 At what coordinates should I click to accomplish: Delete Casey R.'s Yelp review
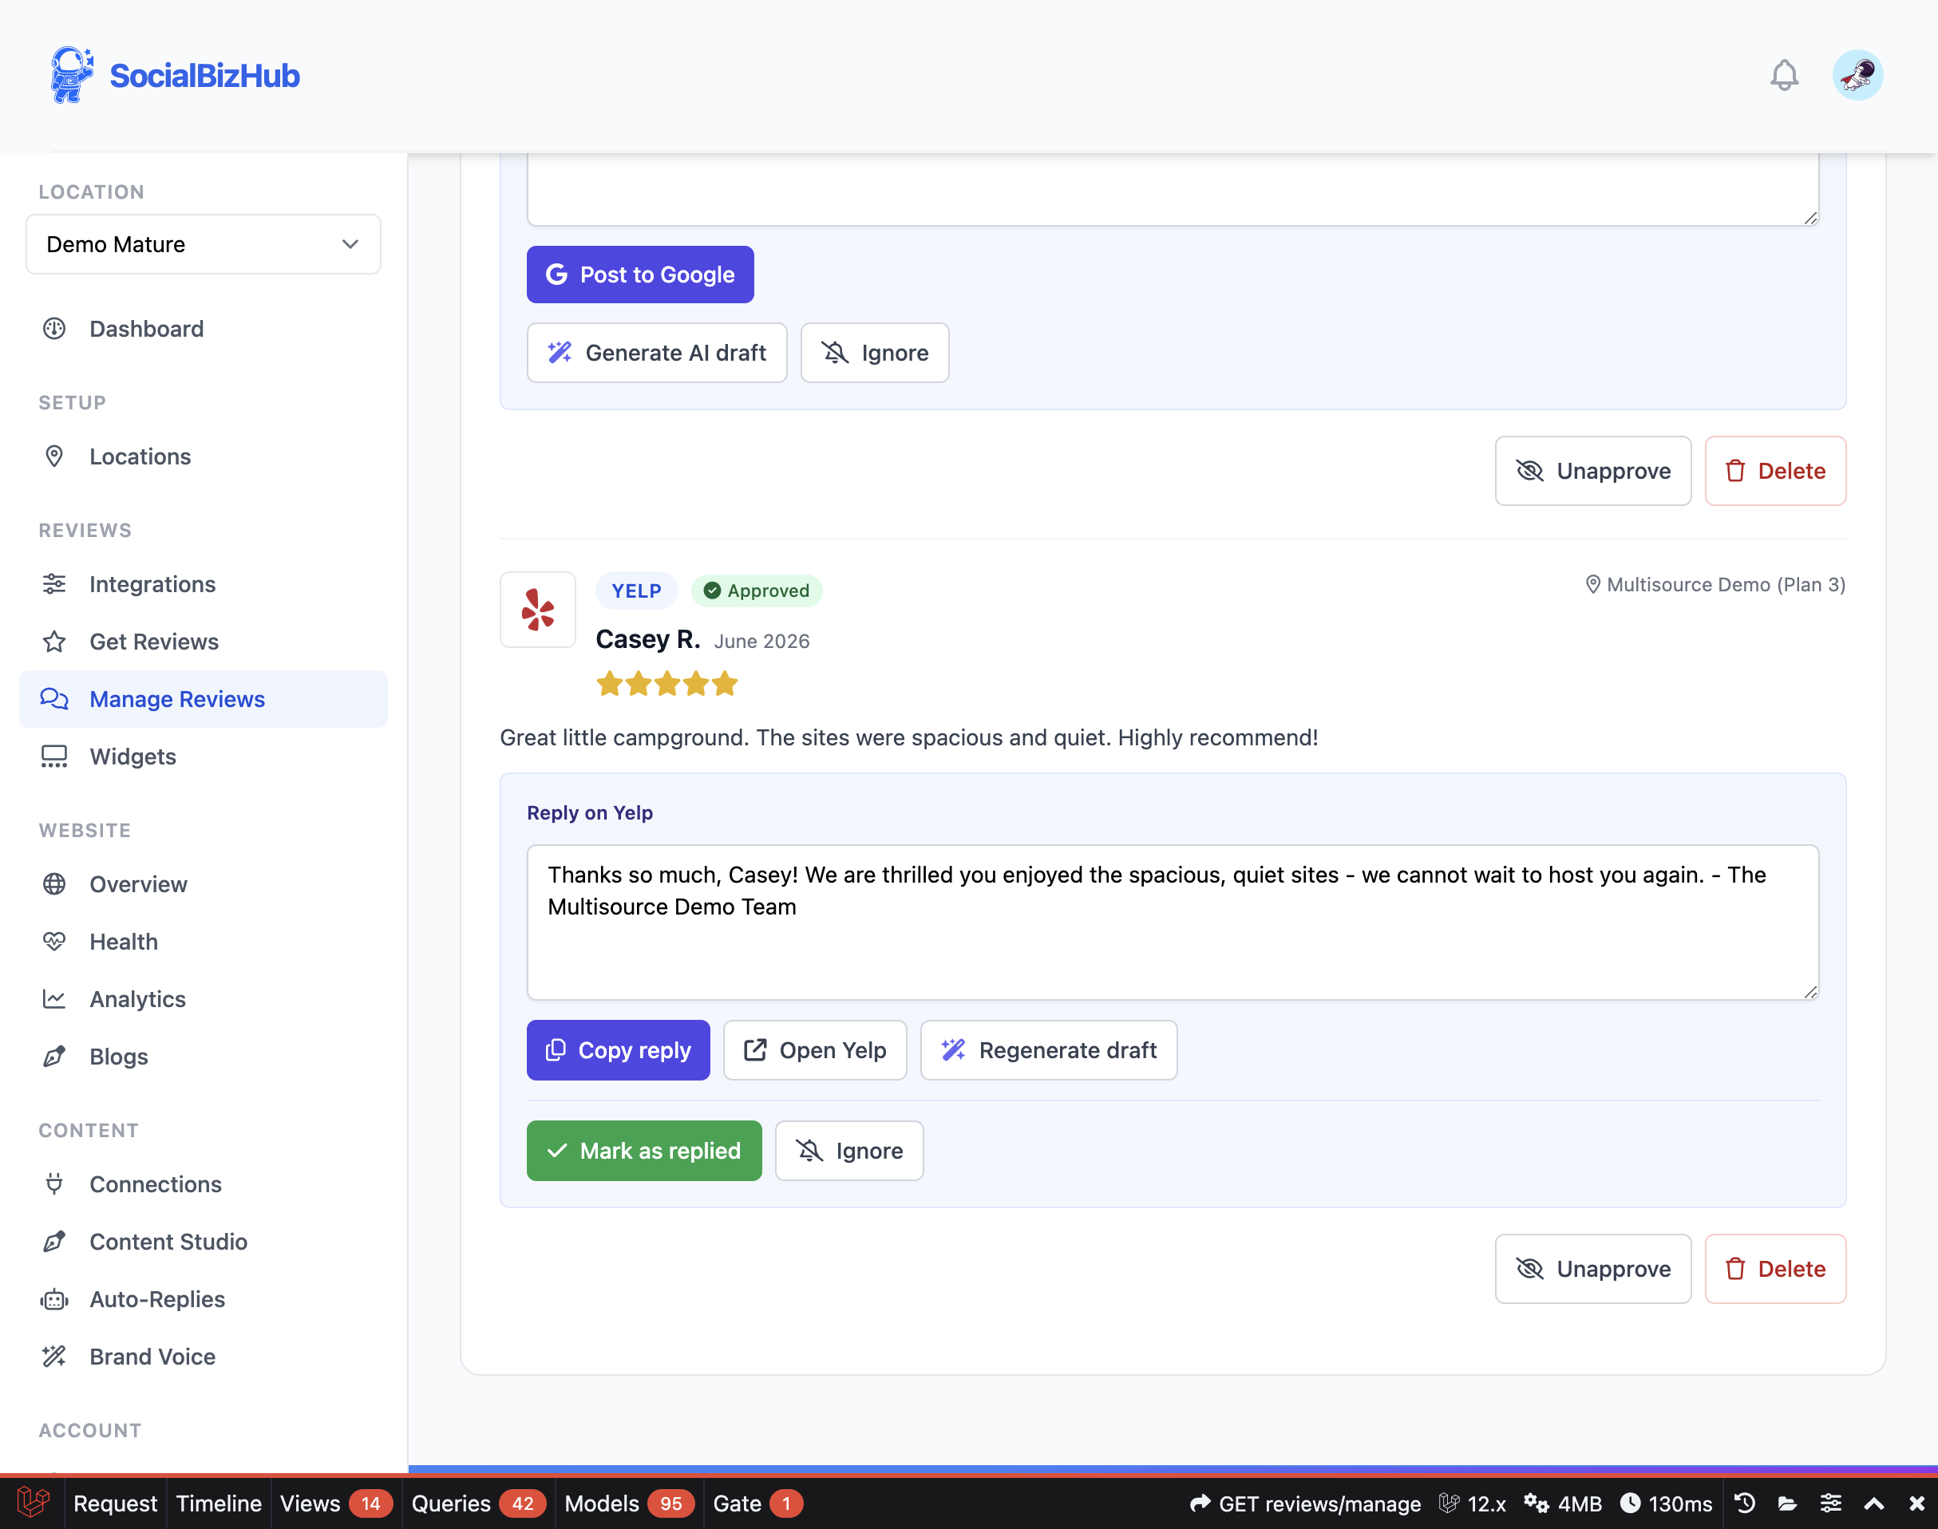pyautogui.click(x=1775, y=1270)
